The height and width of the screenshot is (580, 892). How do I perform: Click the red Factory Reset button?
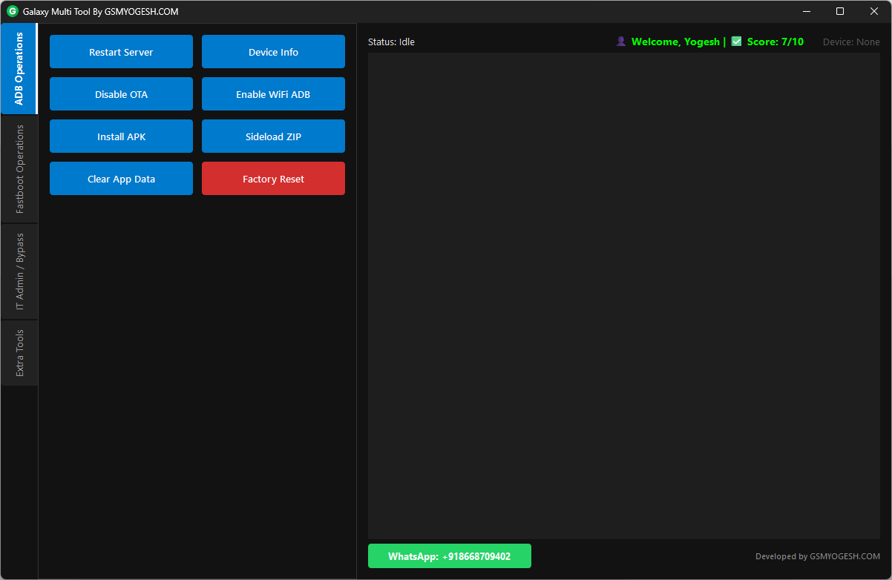(x=273, y=179)
